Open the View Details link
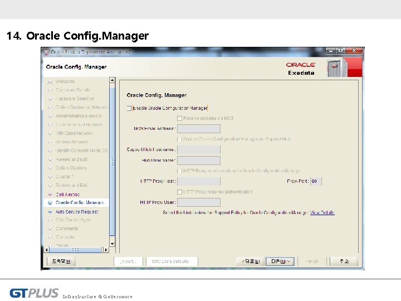401x301 pixels. pyautogui.click(x=322, y=212)
